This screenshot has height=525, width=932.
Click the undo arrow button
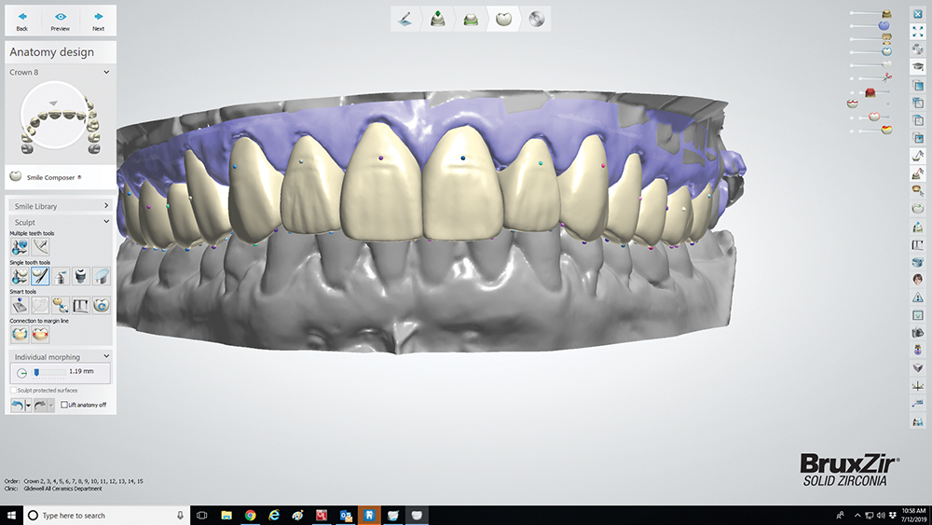coord(18,406)
